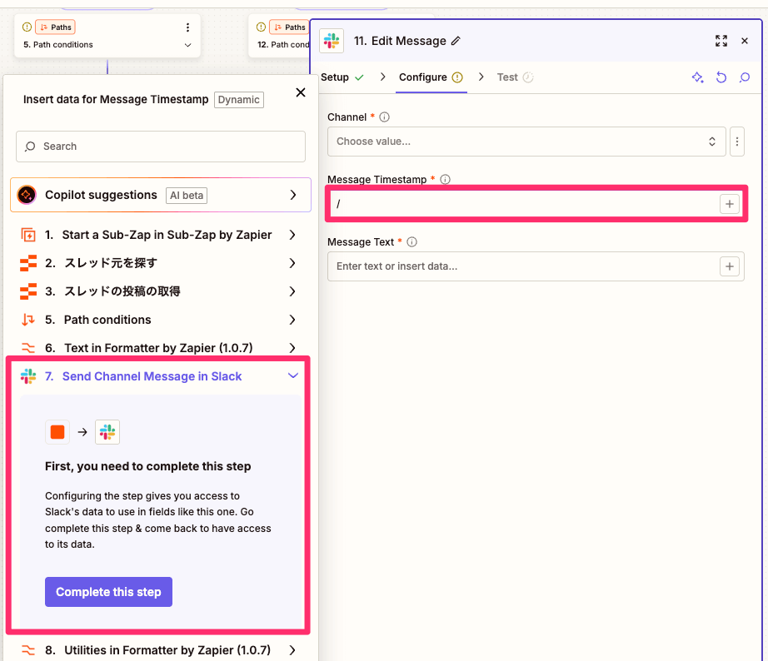Click the AI sparkle icon in editor toolbar
The image size is (768, 661).
698,77
